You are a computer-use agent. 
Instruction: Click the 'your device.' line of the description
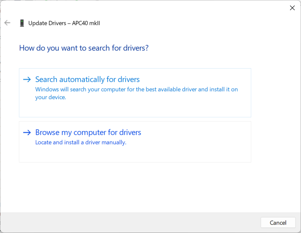pyautogui.click(x=51, y=97)
